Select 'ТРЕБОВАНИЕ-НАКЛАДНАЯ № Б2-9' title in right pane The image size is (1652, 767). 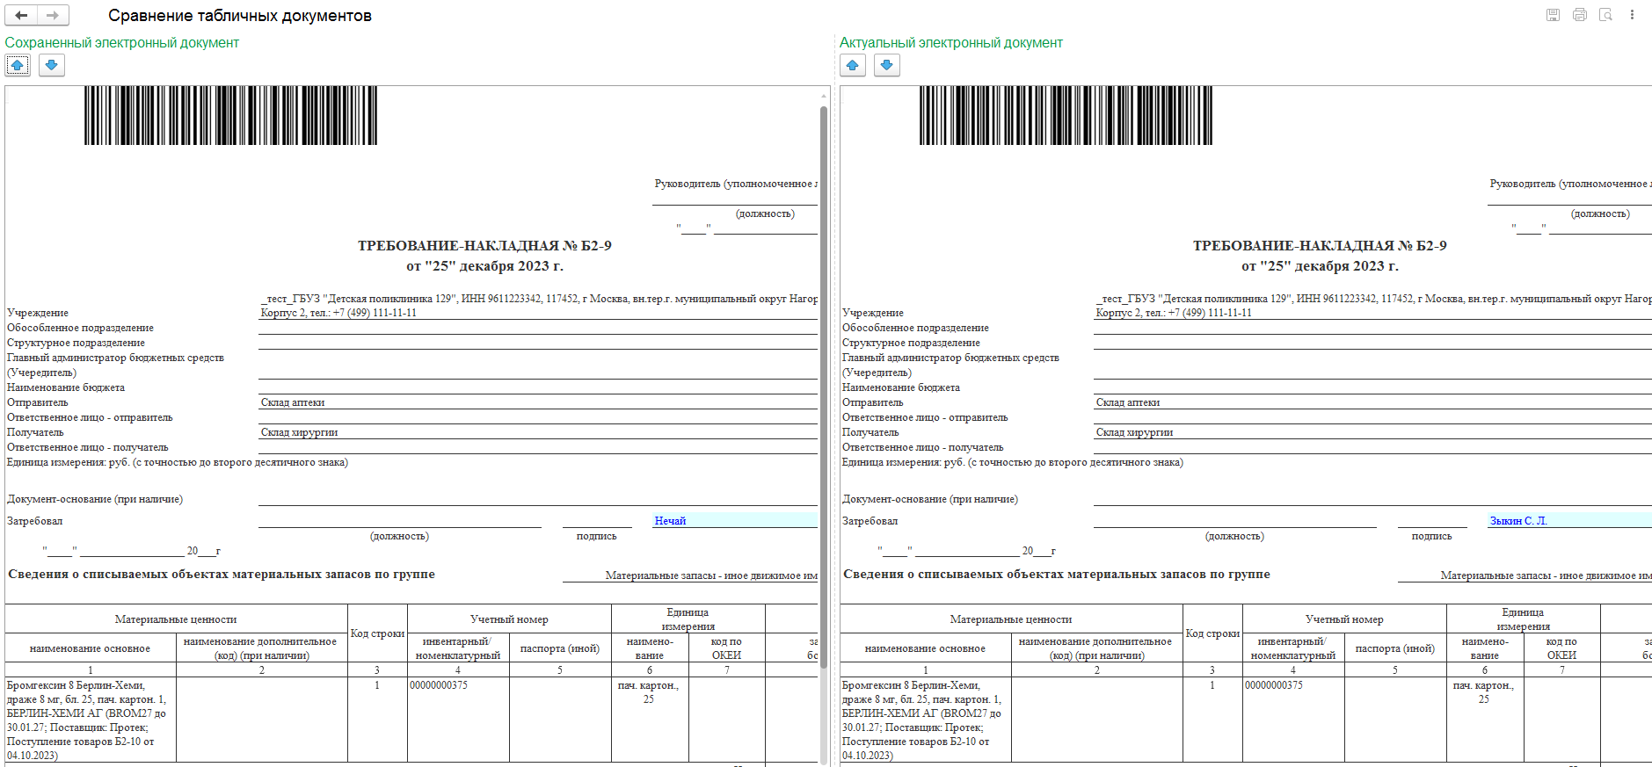[1320, 246]
